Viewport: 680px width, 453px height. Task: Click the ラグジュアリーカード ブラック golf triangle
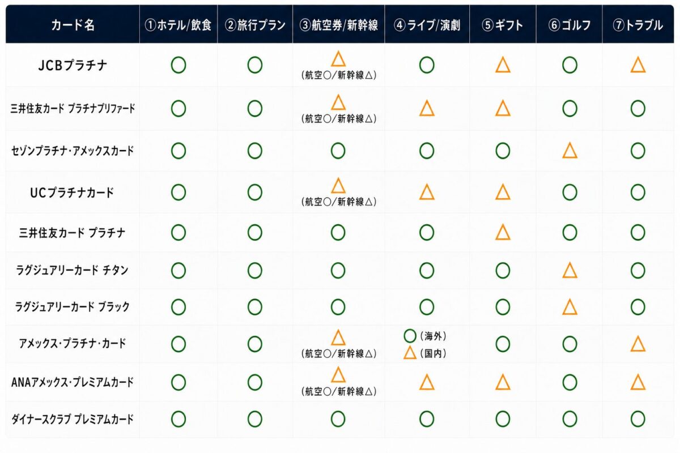(x=569, y=307)
